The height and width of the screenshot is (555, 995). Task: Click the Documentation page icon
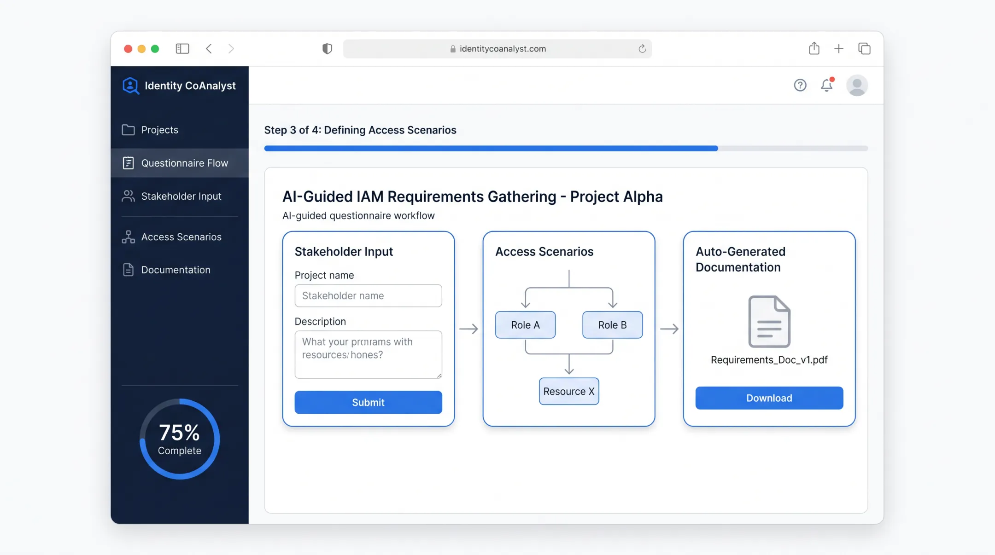click(x=128, y=270)
